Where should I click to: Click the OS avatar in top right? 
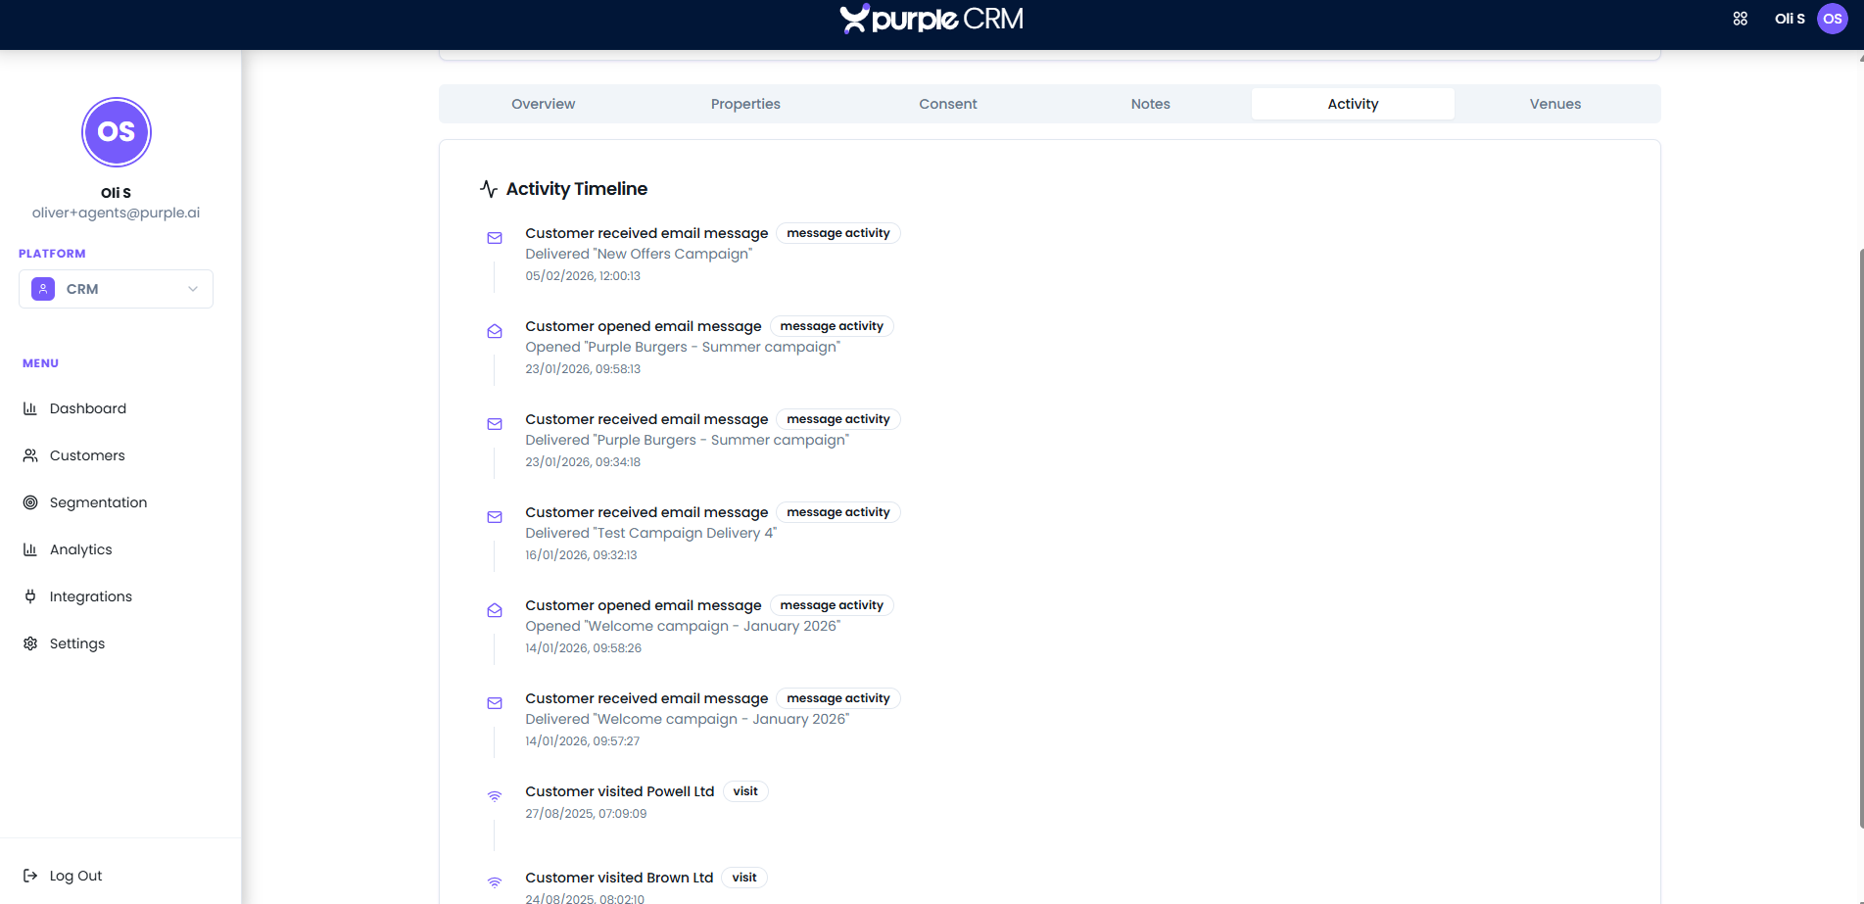(x=1833, y=19)
